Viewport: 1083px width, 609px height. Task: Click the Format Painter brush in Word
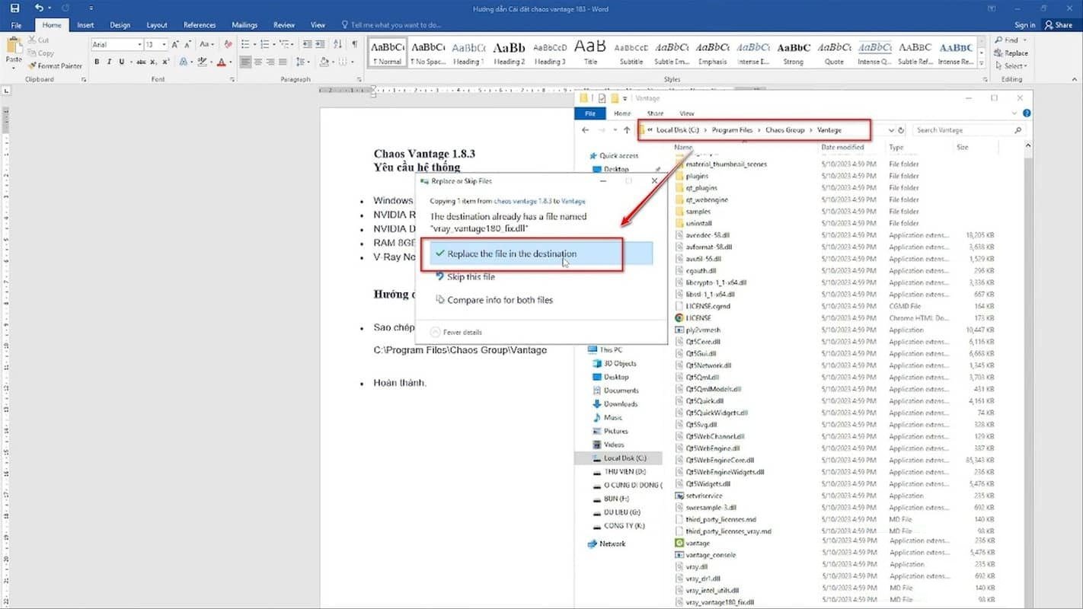pyautogui.click(x=32, y=66)
